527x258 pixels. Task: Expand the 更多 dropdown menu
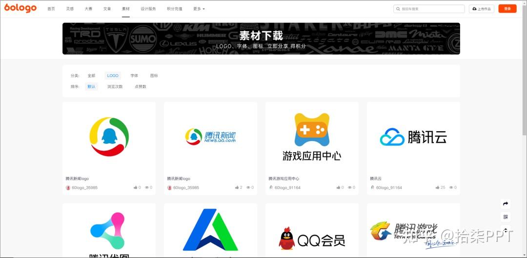pos(199,9)
